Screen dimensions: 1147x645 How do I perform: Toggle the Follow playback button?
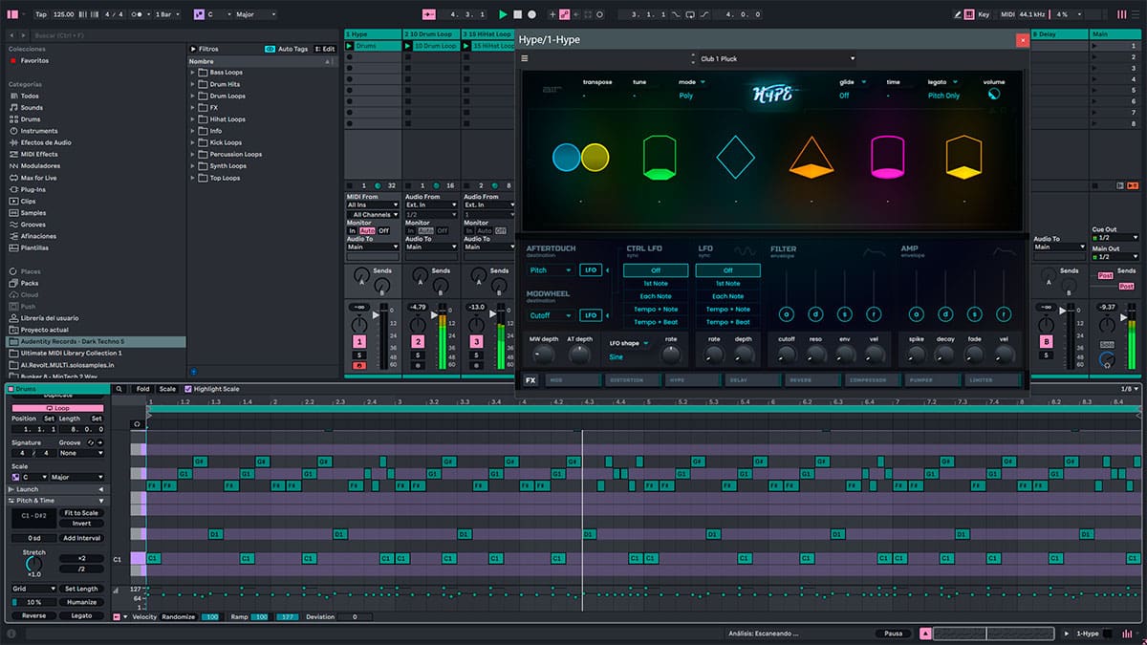(428, 14)
